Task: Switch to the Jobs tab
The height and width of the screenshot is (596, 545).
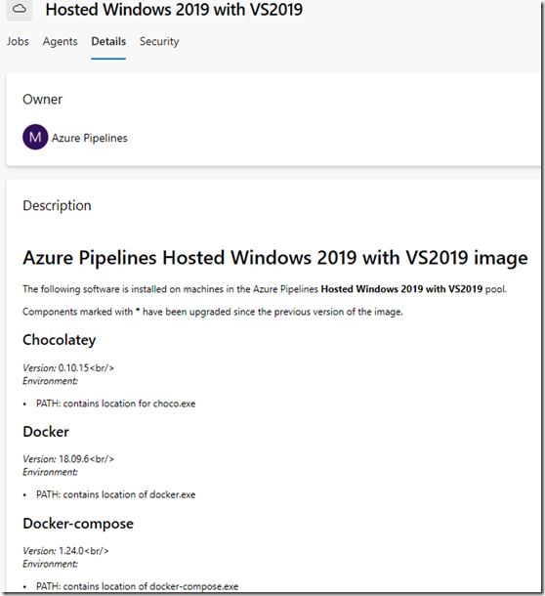Action: 18,41
